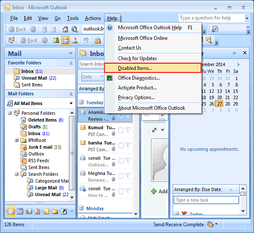Click the Print Preview toolbar icon
This screenshot has width=254, height=233.
[75, 40]
